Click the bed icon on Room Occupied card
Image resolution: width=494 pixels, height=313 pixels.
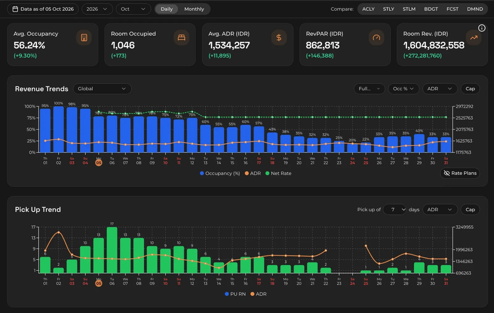[182, 38]
